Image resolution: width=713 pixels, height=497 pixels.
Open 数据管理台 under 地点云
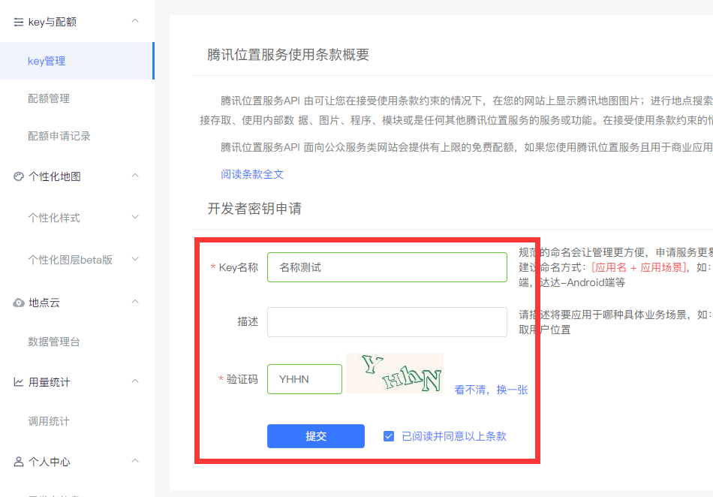coord(54,342)
